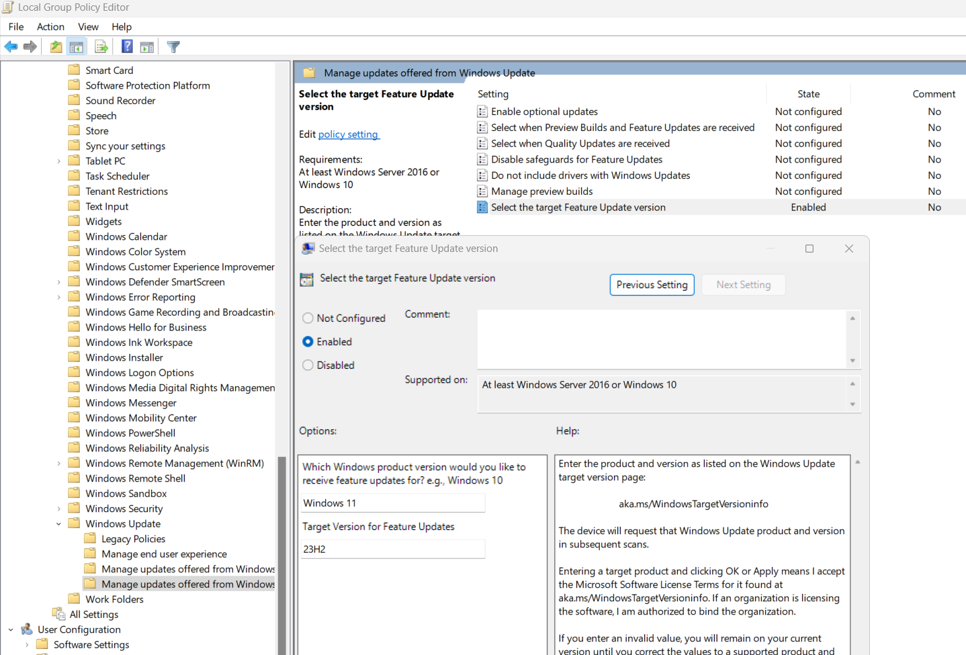This screenshot has height=655, width=966.
Task: Toggle Show/Hide Console Tree icon
Action: [x=77, y=47]
